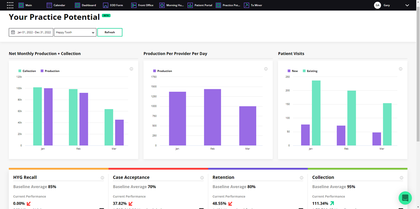Image resolution: width=420 pixels, height=209 pixels.
Task: Open the Retention info icon
Action: (x=301, y=178)
